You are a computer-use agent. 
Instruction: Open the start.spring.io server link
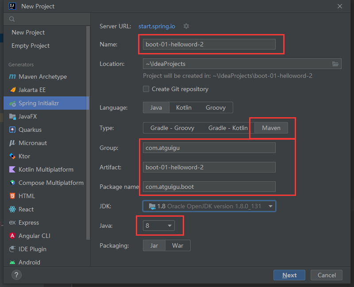[157, 26]
